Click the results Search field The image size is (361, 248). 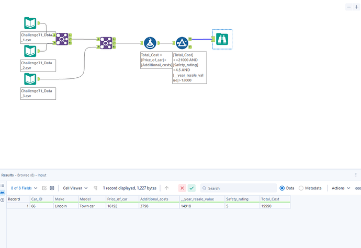point(239,188)
